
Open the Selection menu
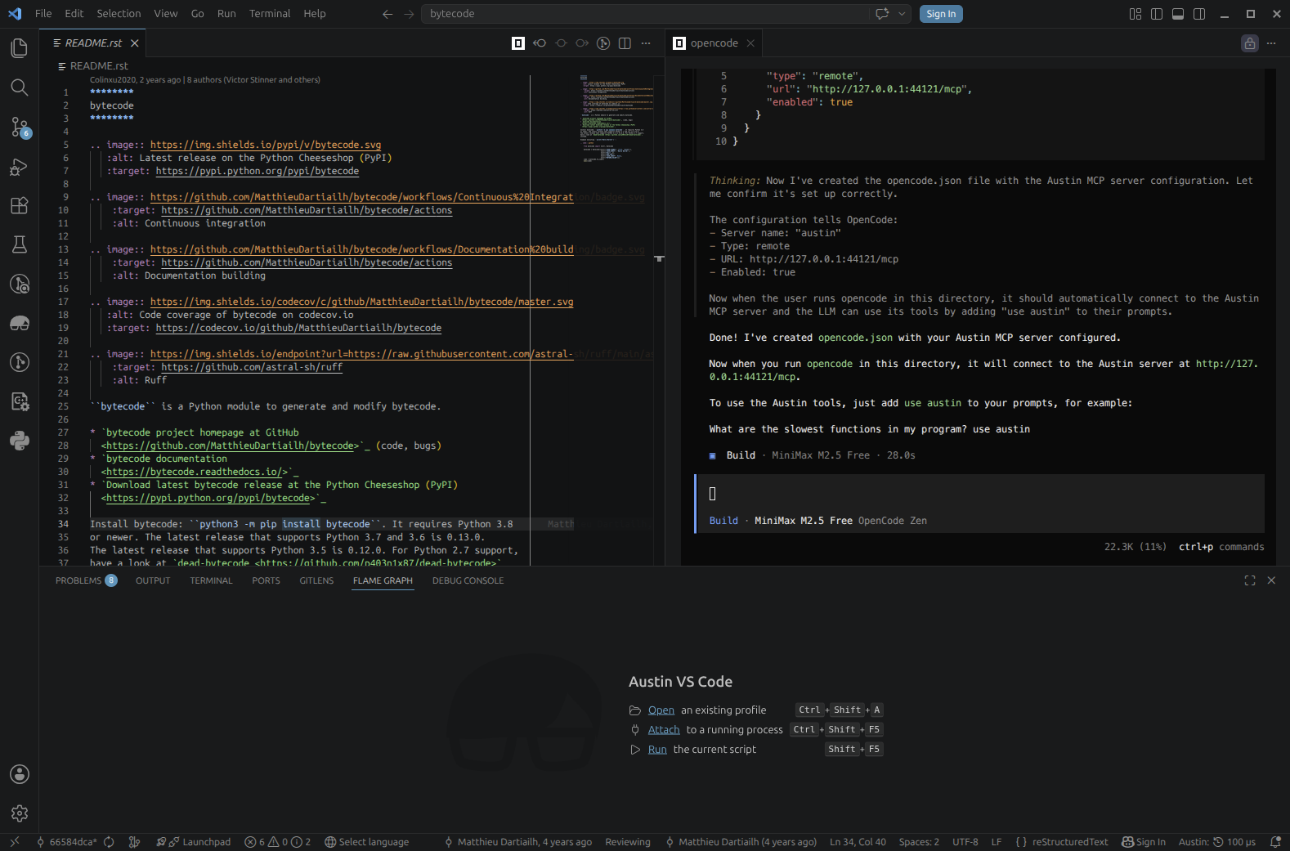[119, 14]
